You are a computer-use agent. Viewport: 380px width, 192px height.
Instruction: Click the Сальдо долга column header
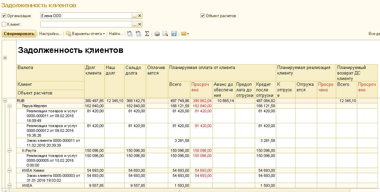click(135, 81)
